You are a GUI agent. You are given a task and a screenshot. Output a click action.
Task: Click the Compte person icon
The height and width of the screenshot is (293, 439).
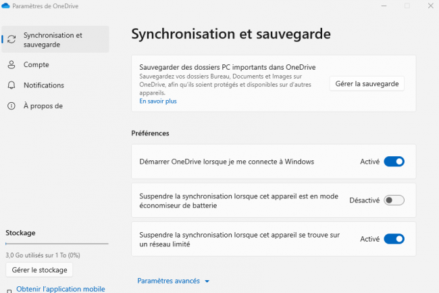point(11,65)
